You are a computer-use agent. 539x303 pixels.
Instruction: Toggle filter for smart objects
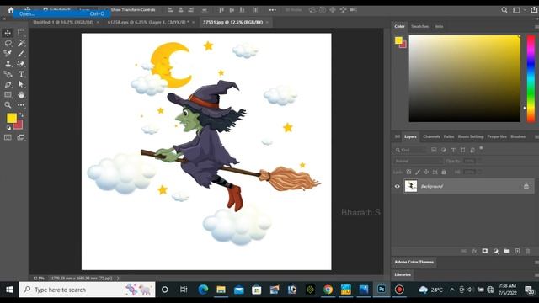472,150
